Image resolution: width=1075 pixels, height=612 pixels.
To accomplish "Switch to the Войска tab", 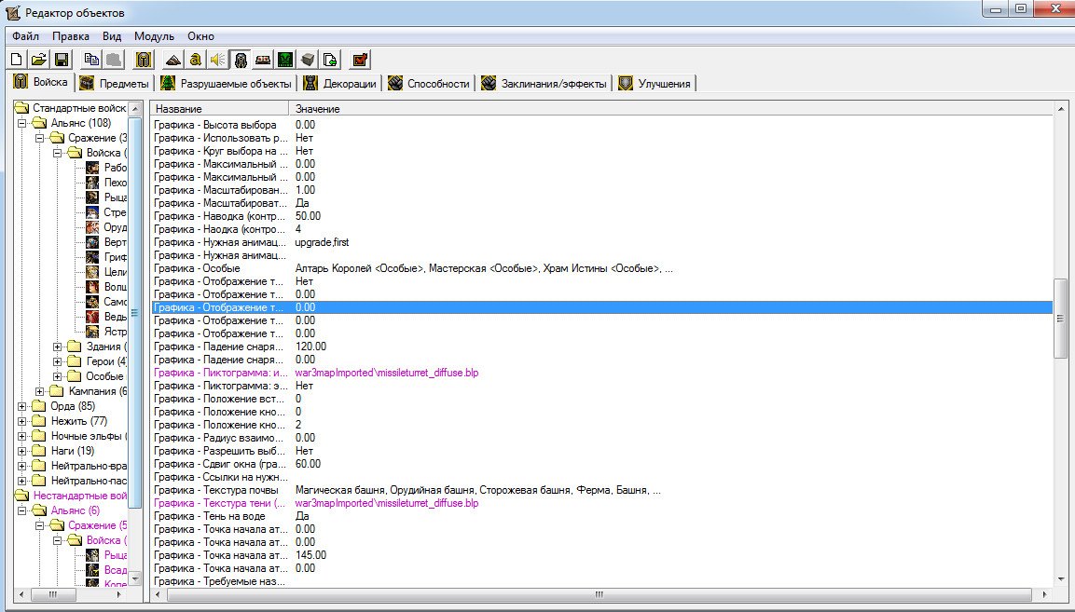I will coord(40,82).
